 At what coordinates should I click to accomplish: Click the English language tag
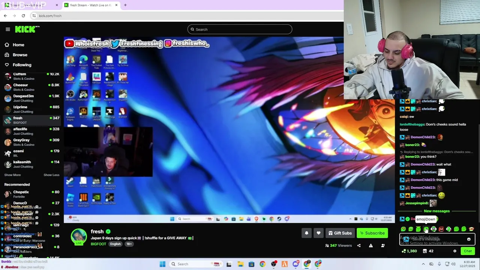pos(115,244)
